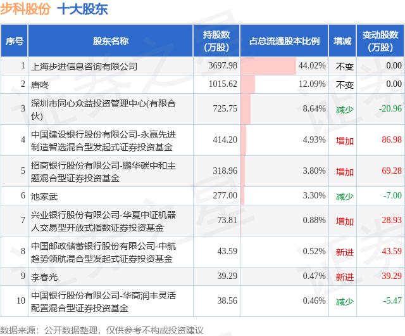Click the 0.46% percentage
This screenshot has width=405, height=336.
tap(315, 300)
